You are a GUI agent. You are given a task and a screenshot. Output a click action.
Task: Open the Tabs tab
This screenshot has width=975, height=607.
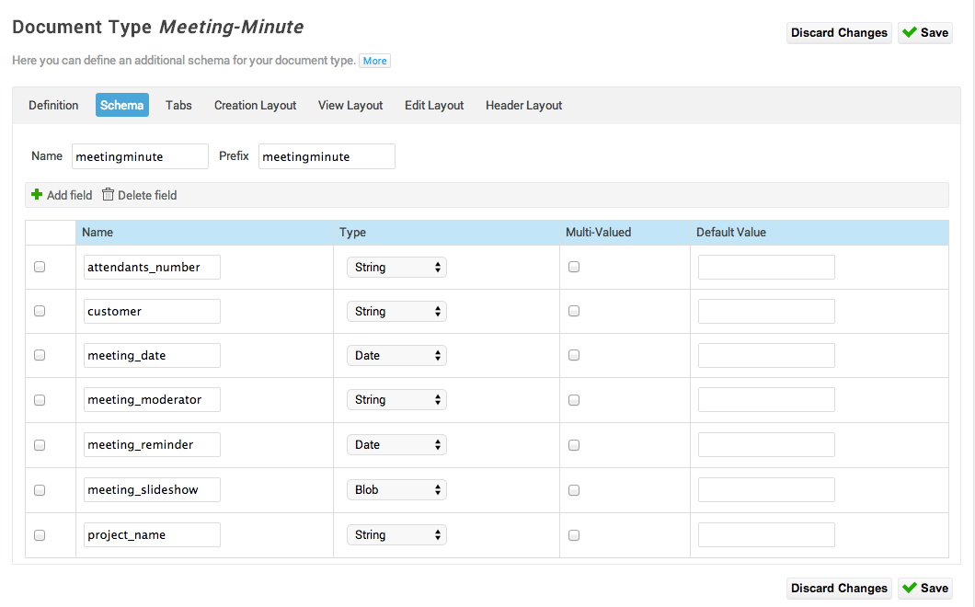coord(178,105)
